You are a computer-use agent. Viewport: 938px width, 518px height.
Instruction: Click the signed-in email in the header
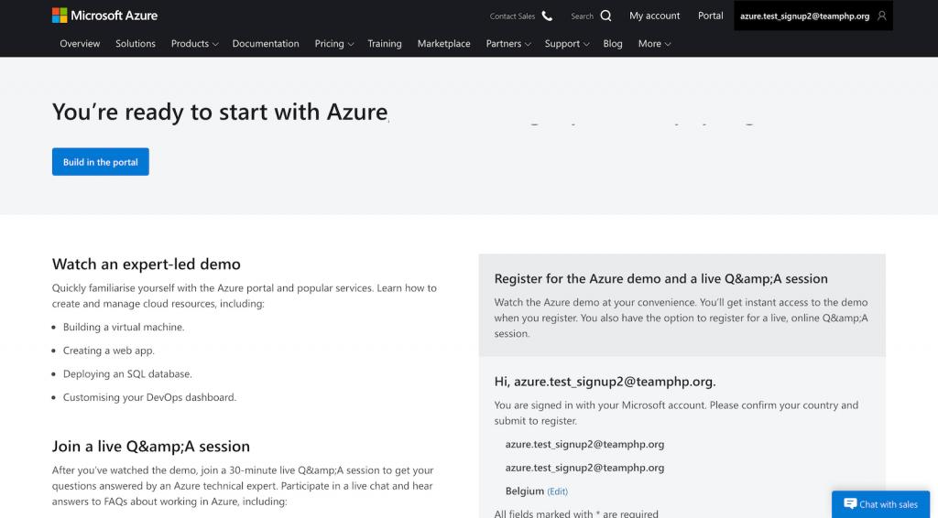point(804,16)
